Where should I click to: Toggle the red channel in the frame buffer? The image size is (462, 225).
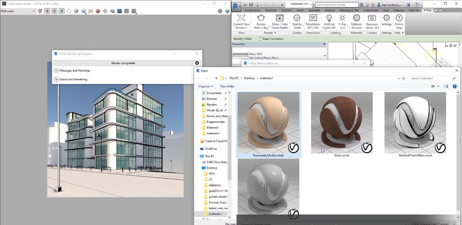click(x=47, y=11)
